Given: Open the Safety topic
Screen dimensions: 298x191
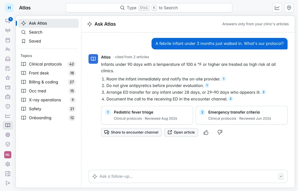Looking at the screenshot, I should (49, 109).
